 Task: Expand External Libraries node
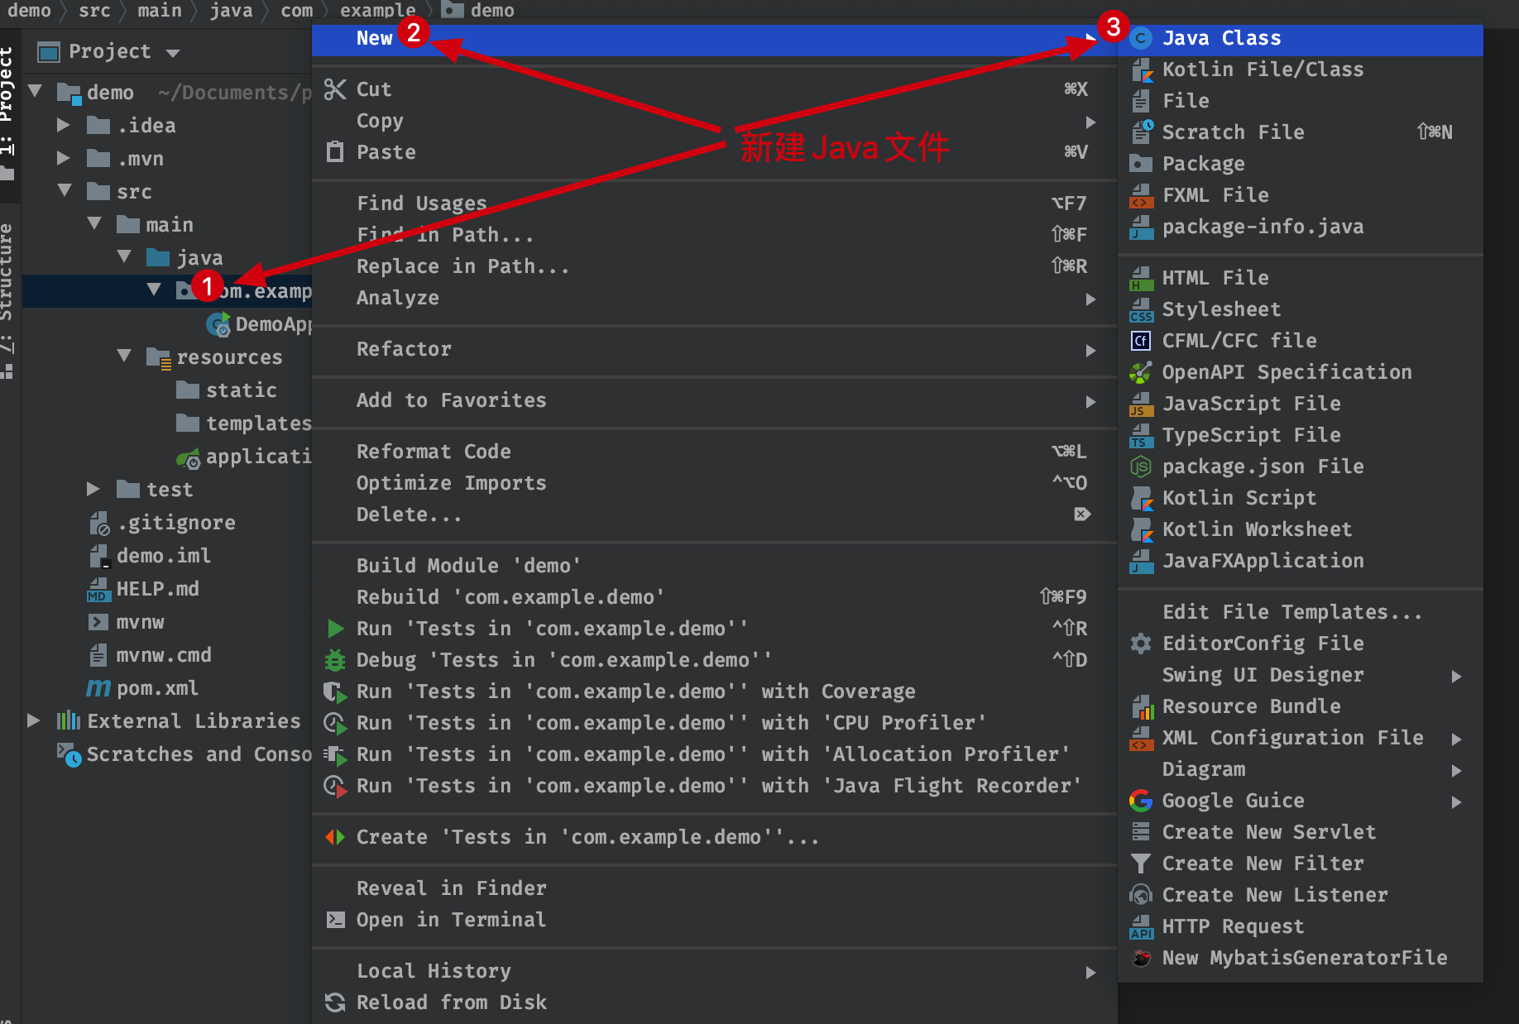[x=33, y=720]
